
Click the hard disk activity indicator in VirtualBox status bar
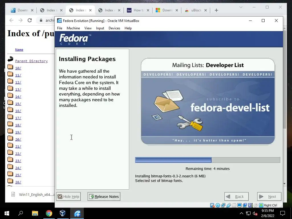click(x=212, y=205)
